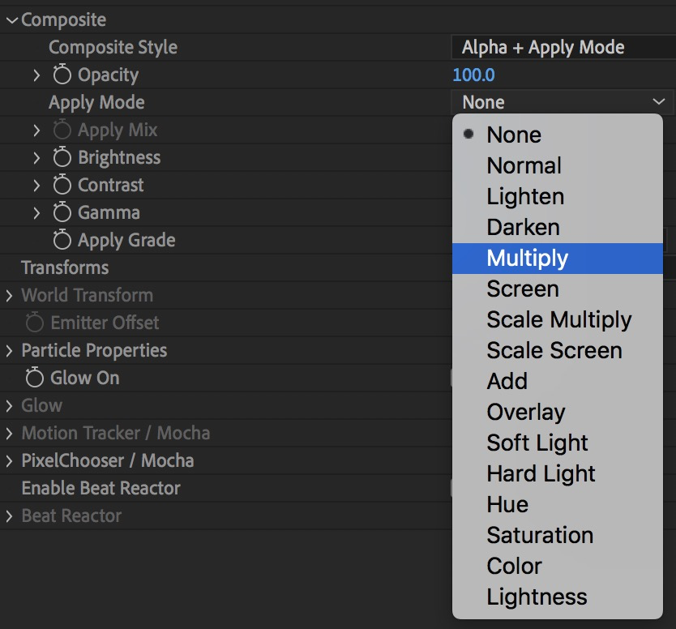Expand the PixelChooser / Mocha section
Image resolution: width=676 pixels, height=629 pixels.
[10, 461]
